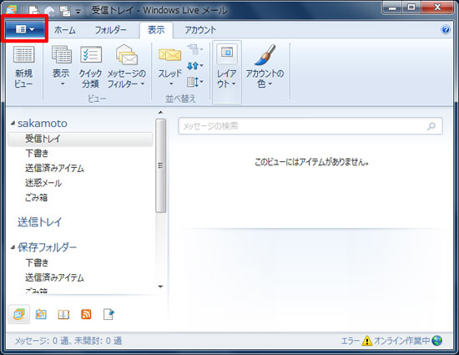Open the アカウントの色 paintbrush dropdown

click(265, 67)
